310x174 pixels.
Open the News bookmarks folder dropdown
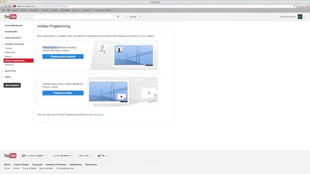click(76, 10)
